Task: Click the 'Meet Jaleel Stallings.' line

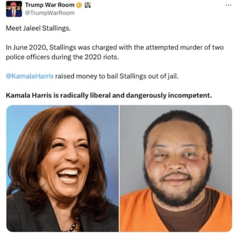Action: [38, 28]
